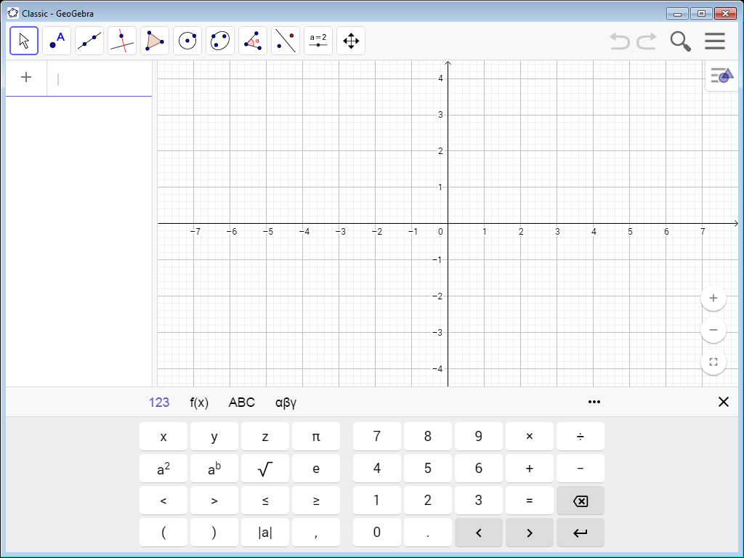744x558 pixels.
Task: Activate Move Graphics View tool
Action: pyautogui.click(x=351, y=41)
